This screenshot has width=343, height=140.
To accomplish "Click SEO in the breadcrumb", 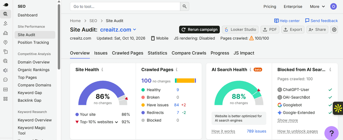I will pos(93,21).
